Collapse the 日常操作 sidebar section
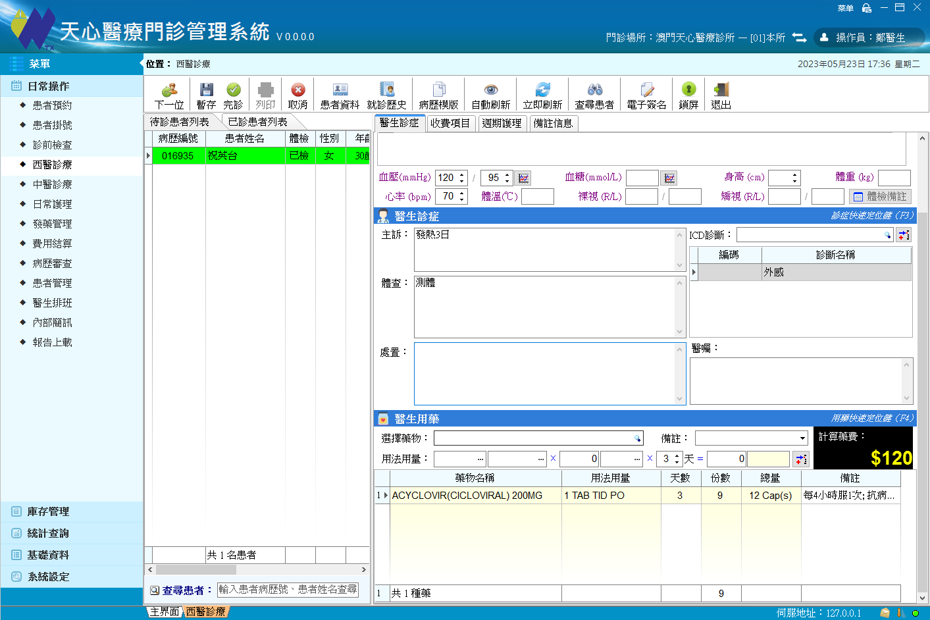This screenshot has height=620, width=930. pos(72,86)
